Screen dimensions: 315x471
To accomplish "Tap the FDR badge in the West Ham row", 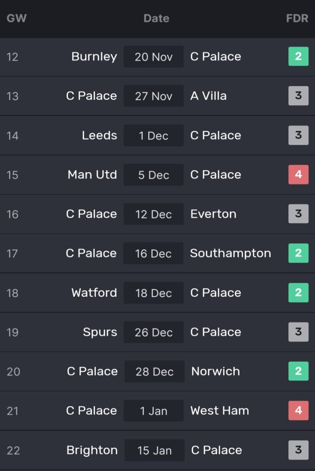I will 298,411.
